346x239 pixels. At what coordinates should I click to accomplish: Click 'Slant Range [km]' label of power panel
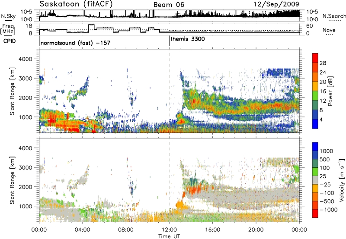[13, 91]
